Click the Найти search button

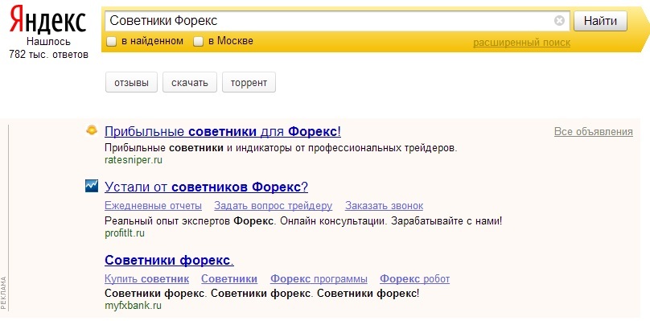[600, 21]
